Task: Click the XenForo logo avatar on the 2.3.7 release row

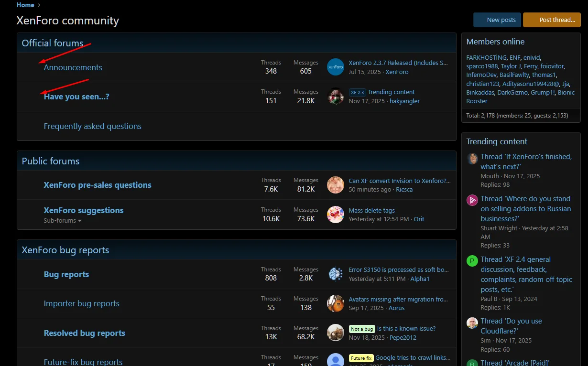Action: coord(335,67)
